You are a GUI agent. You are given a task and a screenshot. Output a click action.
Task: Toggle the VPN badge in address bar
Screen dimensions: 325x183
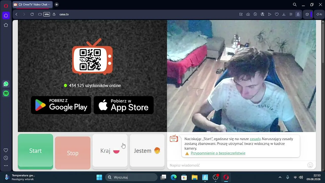point(46,14)
